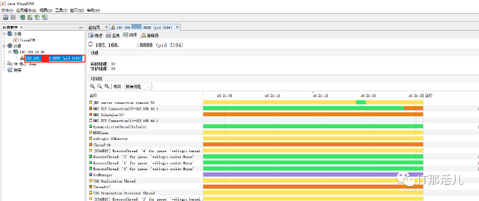This screenshot has width=479, height=201.
Task: Select thread RMI TCP Connection(2)-192.168.44.1
Action: point(126,109)
